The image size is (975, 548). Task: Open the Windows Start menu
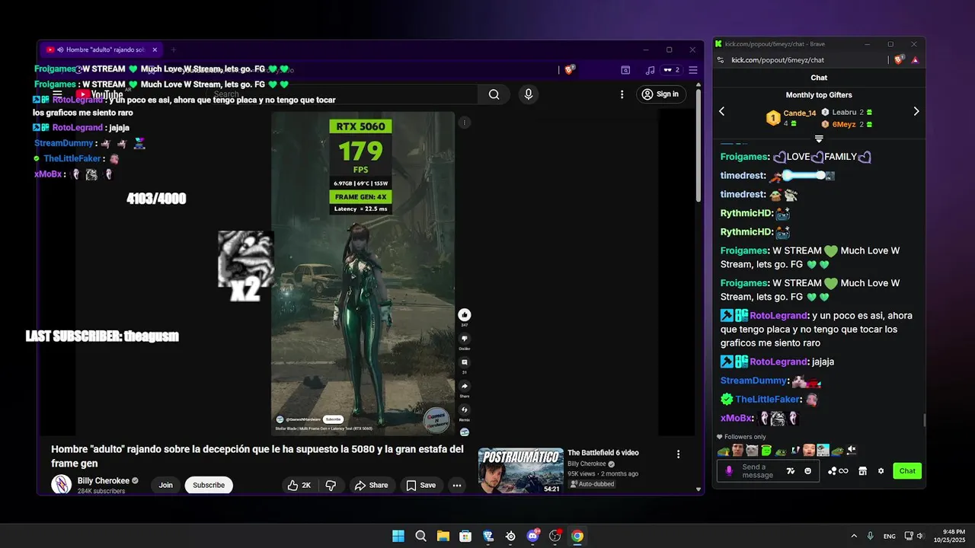[x=398, y=536]
